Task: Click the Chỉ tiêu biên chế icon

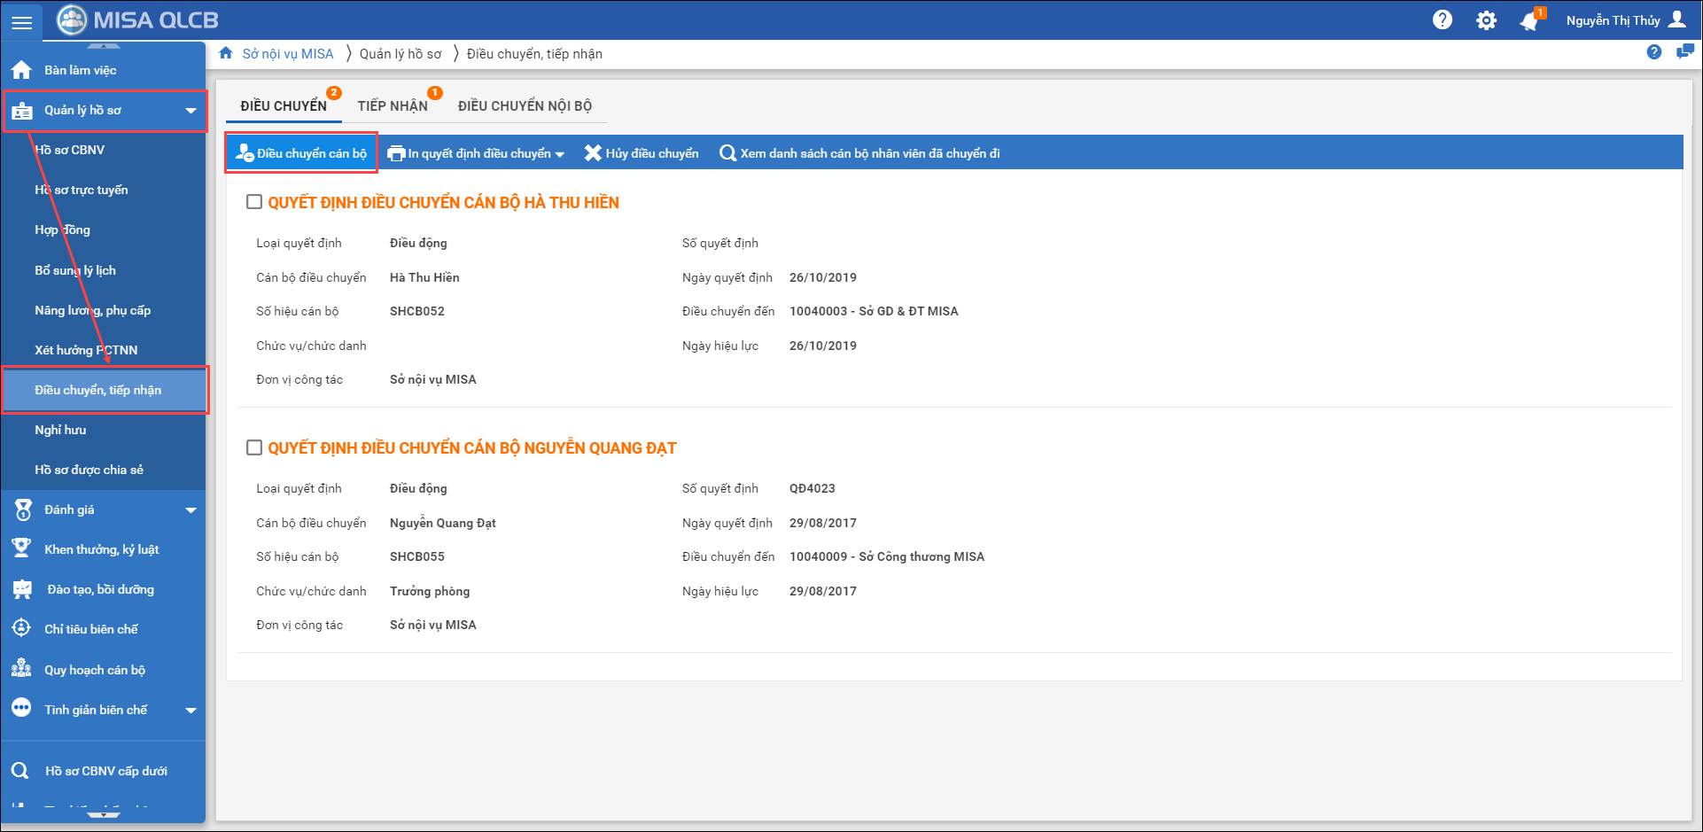Action: (21, 628)
